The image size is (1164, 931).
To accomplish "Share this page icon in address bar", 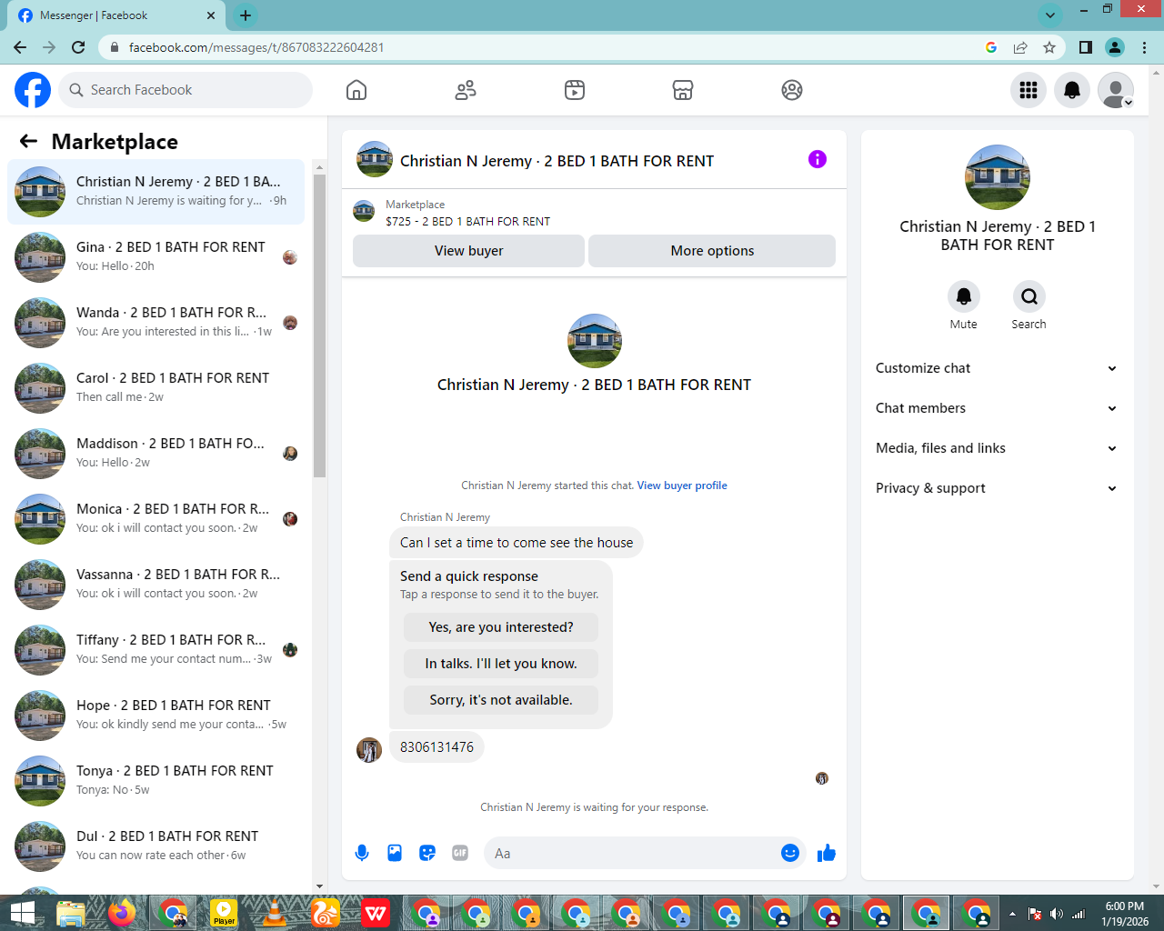I will coord(1020,47).
